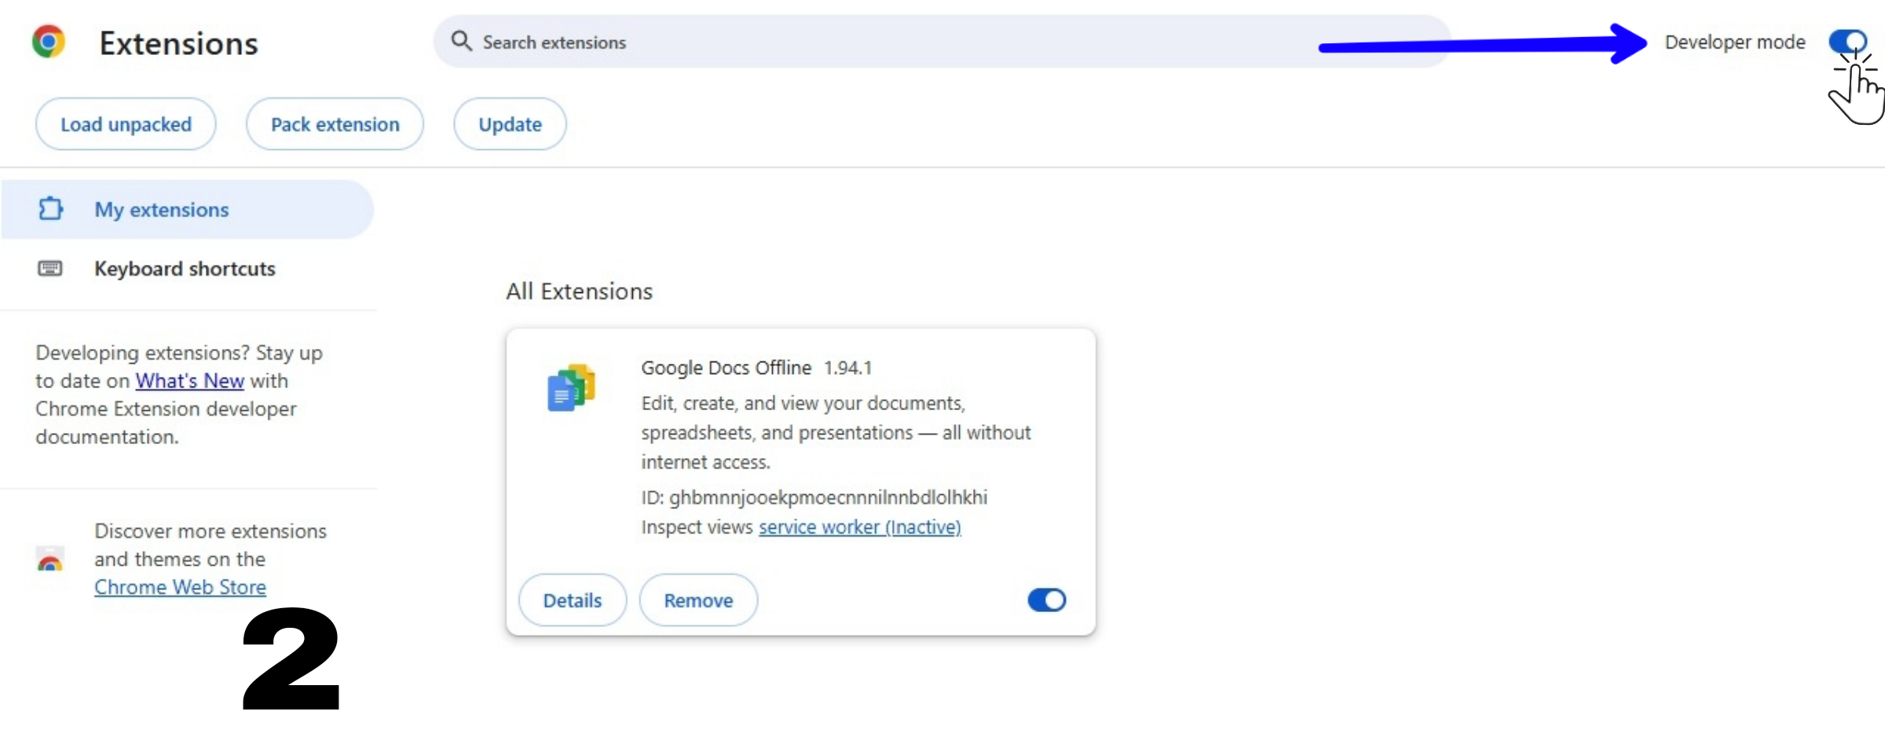Viewport: 1885px width, 748px height.
Task: Disable the Google Docs Offline extension toggle
Action: (x=1047, y=600)
